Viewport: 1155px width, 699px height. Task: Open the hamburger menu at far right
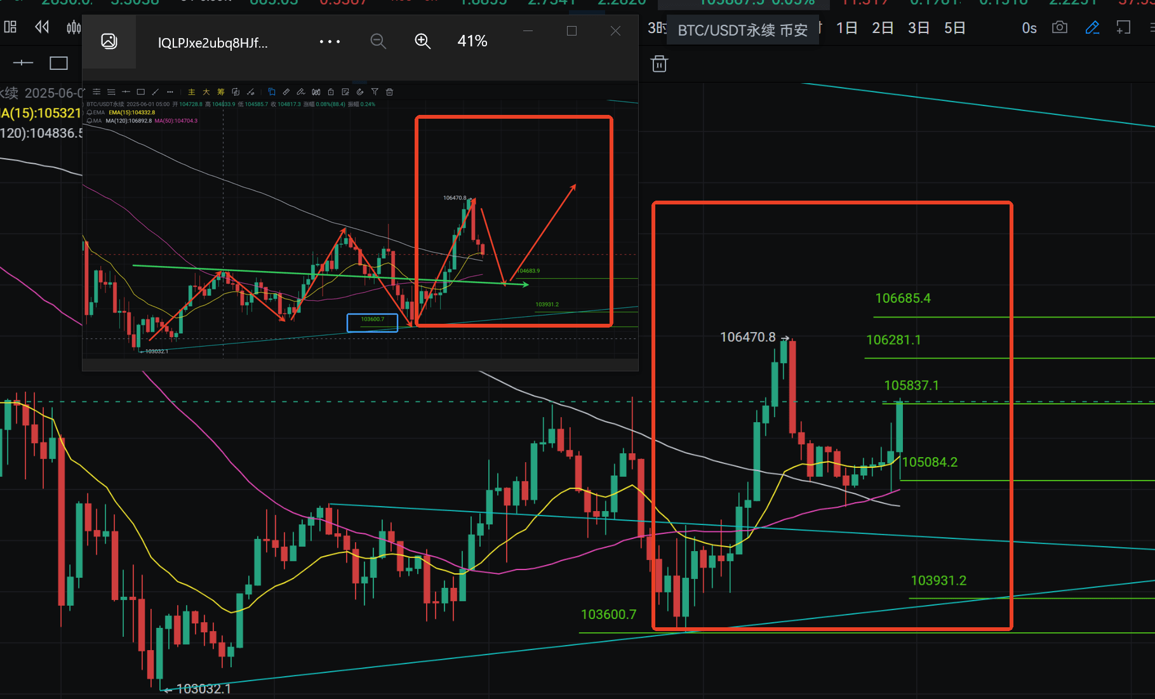point(1151,27)
